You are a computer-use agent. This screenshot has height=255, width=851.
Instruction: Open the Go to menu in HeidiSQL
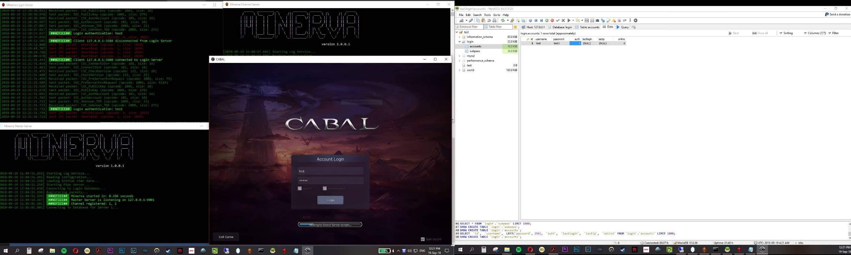497,15
